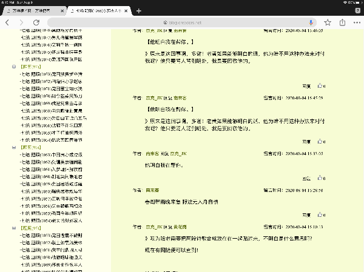The image size is (364, 272).
Task: Select the 15:46:05 comment timestamp text
Action: click(304, 31)
